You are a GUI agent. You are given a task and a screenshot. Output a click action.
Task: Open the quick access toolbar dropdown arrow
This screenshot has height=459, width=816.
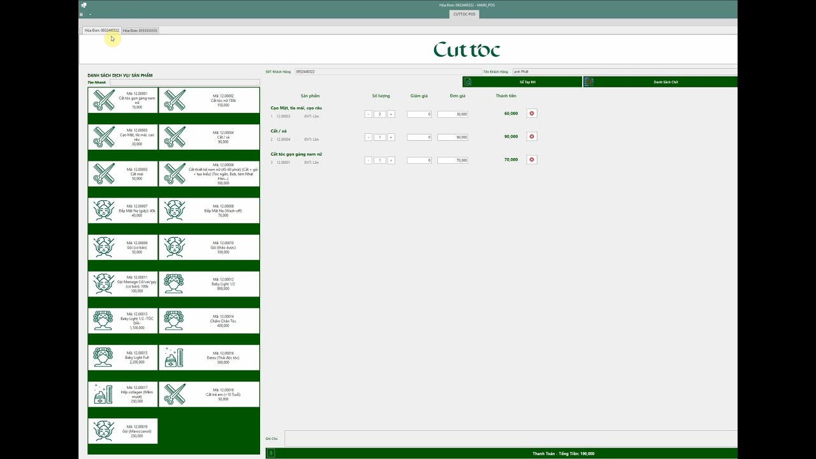pos(90,14)
